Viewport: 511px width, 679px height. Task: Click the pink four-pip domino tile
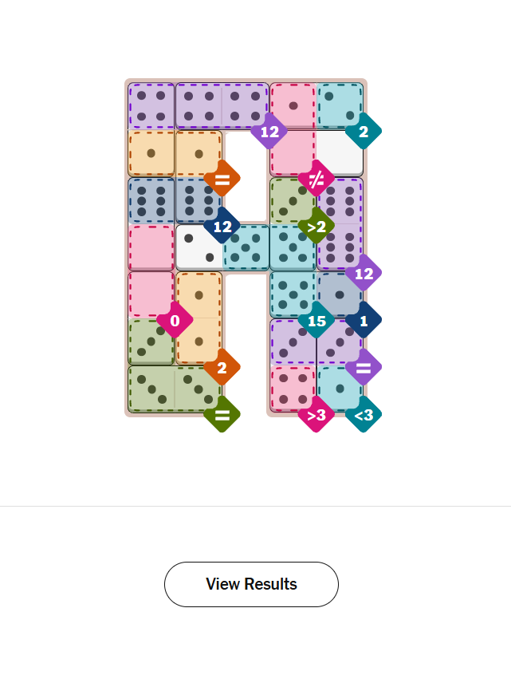pos(293,389)
